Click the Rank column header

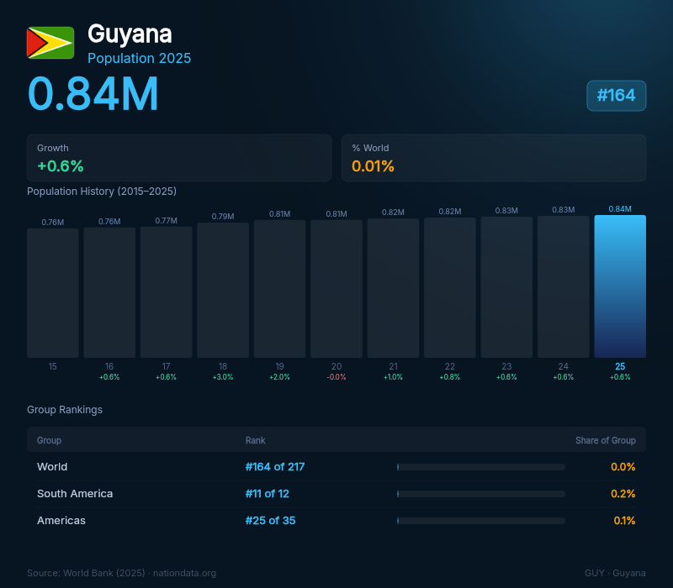(x=256, y=440)
